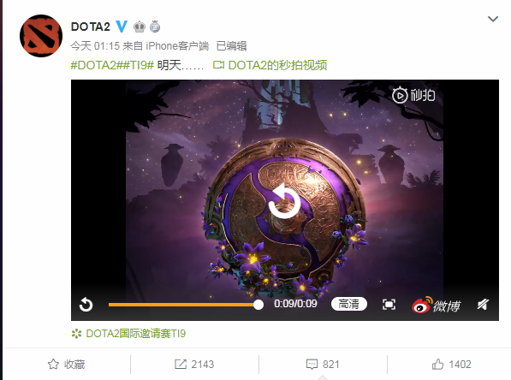Click the medal badge beside the crown
This screenshot has height=380, width=511.
coord(155,27)
